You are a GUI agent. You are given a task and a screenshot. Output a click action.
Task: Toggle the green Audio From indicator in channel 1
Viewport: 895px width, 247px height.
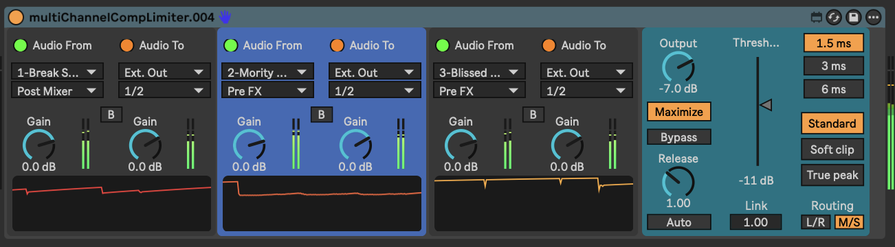coord(21,45)
